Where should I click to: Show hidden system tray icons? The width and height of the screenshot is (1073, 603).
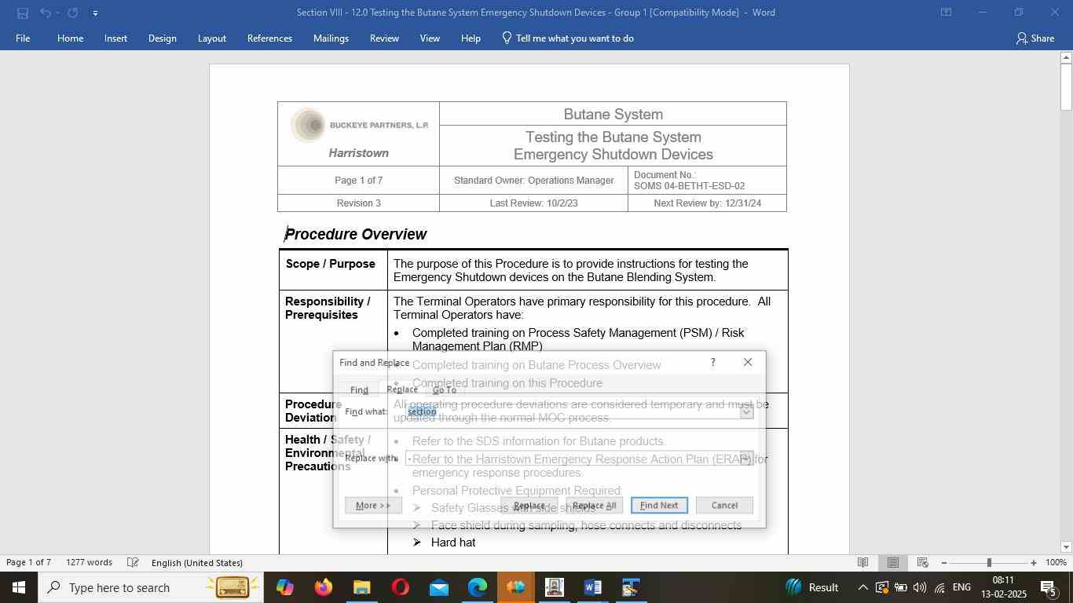point(862,587)
